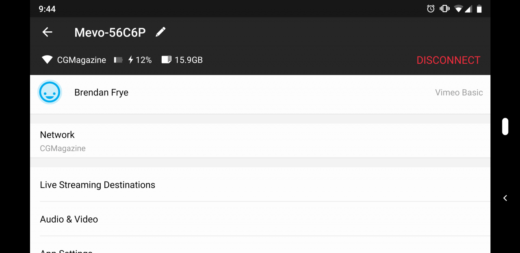Tap the phone battery status icon

tap(479, 9)
